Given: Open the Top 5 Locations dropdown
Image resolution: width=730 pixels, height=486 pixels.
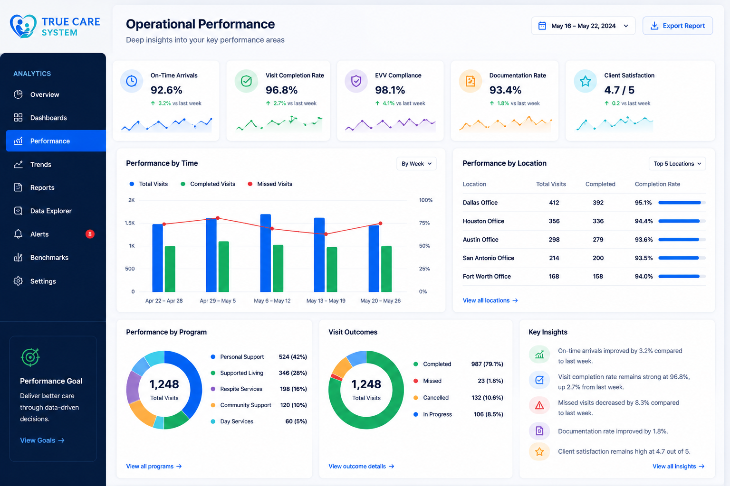Looking at the screenshot, I should tap(677, 164).
